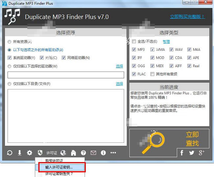Select 仅扫描以下选择的驱动器 radio option
214x177 pixels.
pos(9,66)
